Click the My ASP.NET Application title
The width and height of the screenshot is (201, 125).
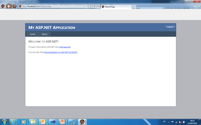[x=52, y=27]
